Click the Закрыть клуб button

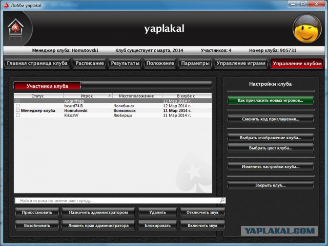(x=271, y=185)
